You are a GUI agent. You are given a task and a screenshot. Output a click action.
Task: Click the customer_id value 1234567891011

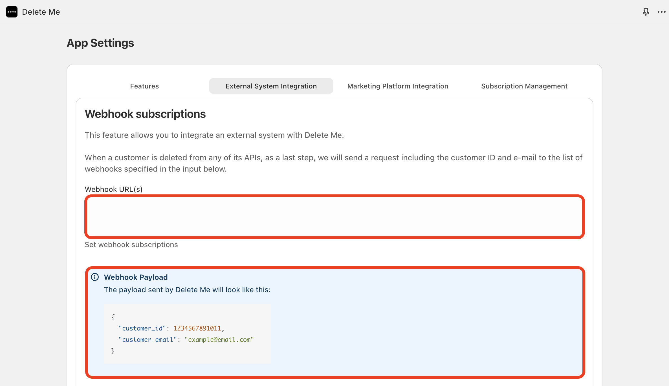click(x=197, y=328)
